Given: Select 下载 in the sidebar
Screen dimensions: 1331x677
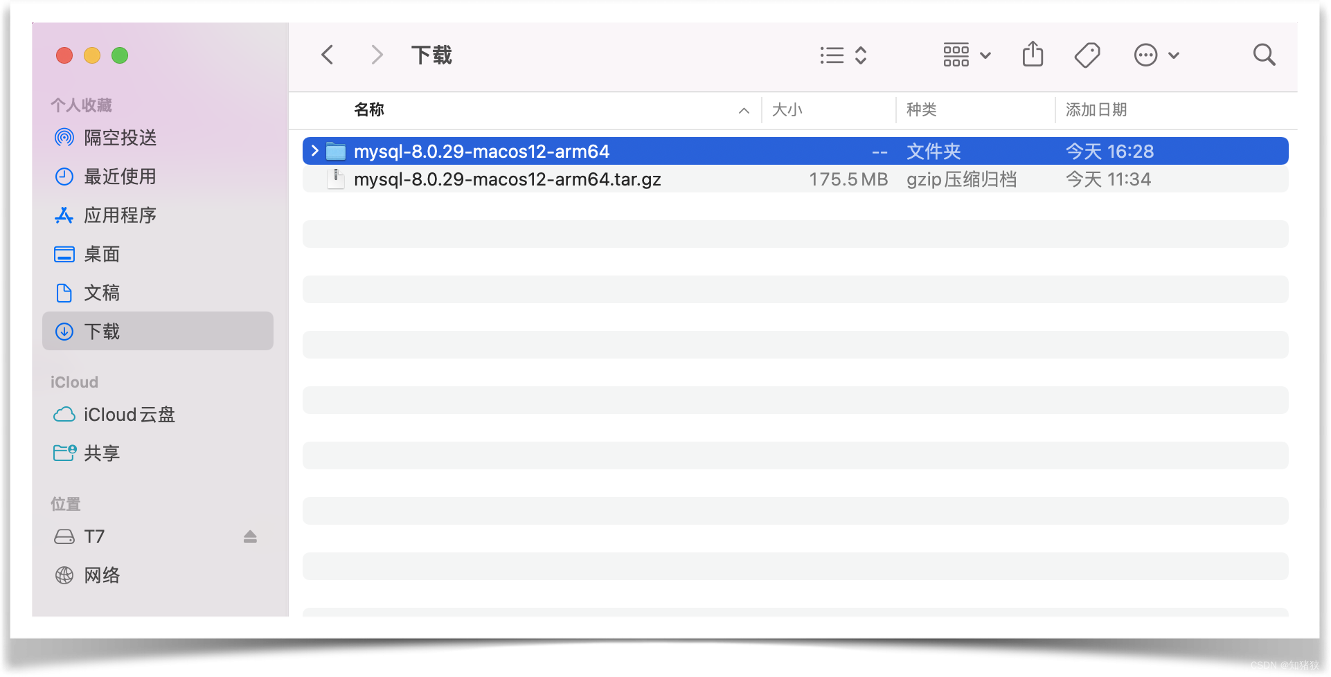Looking at the screenshot, I should pyautogui.click(x=158, y=331).
